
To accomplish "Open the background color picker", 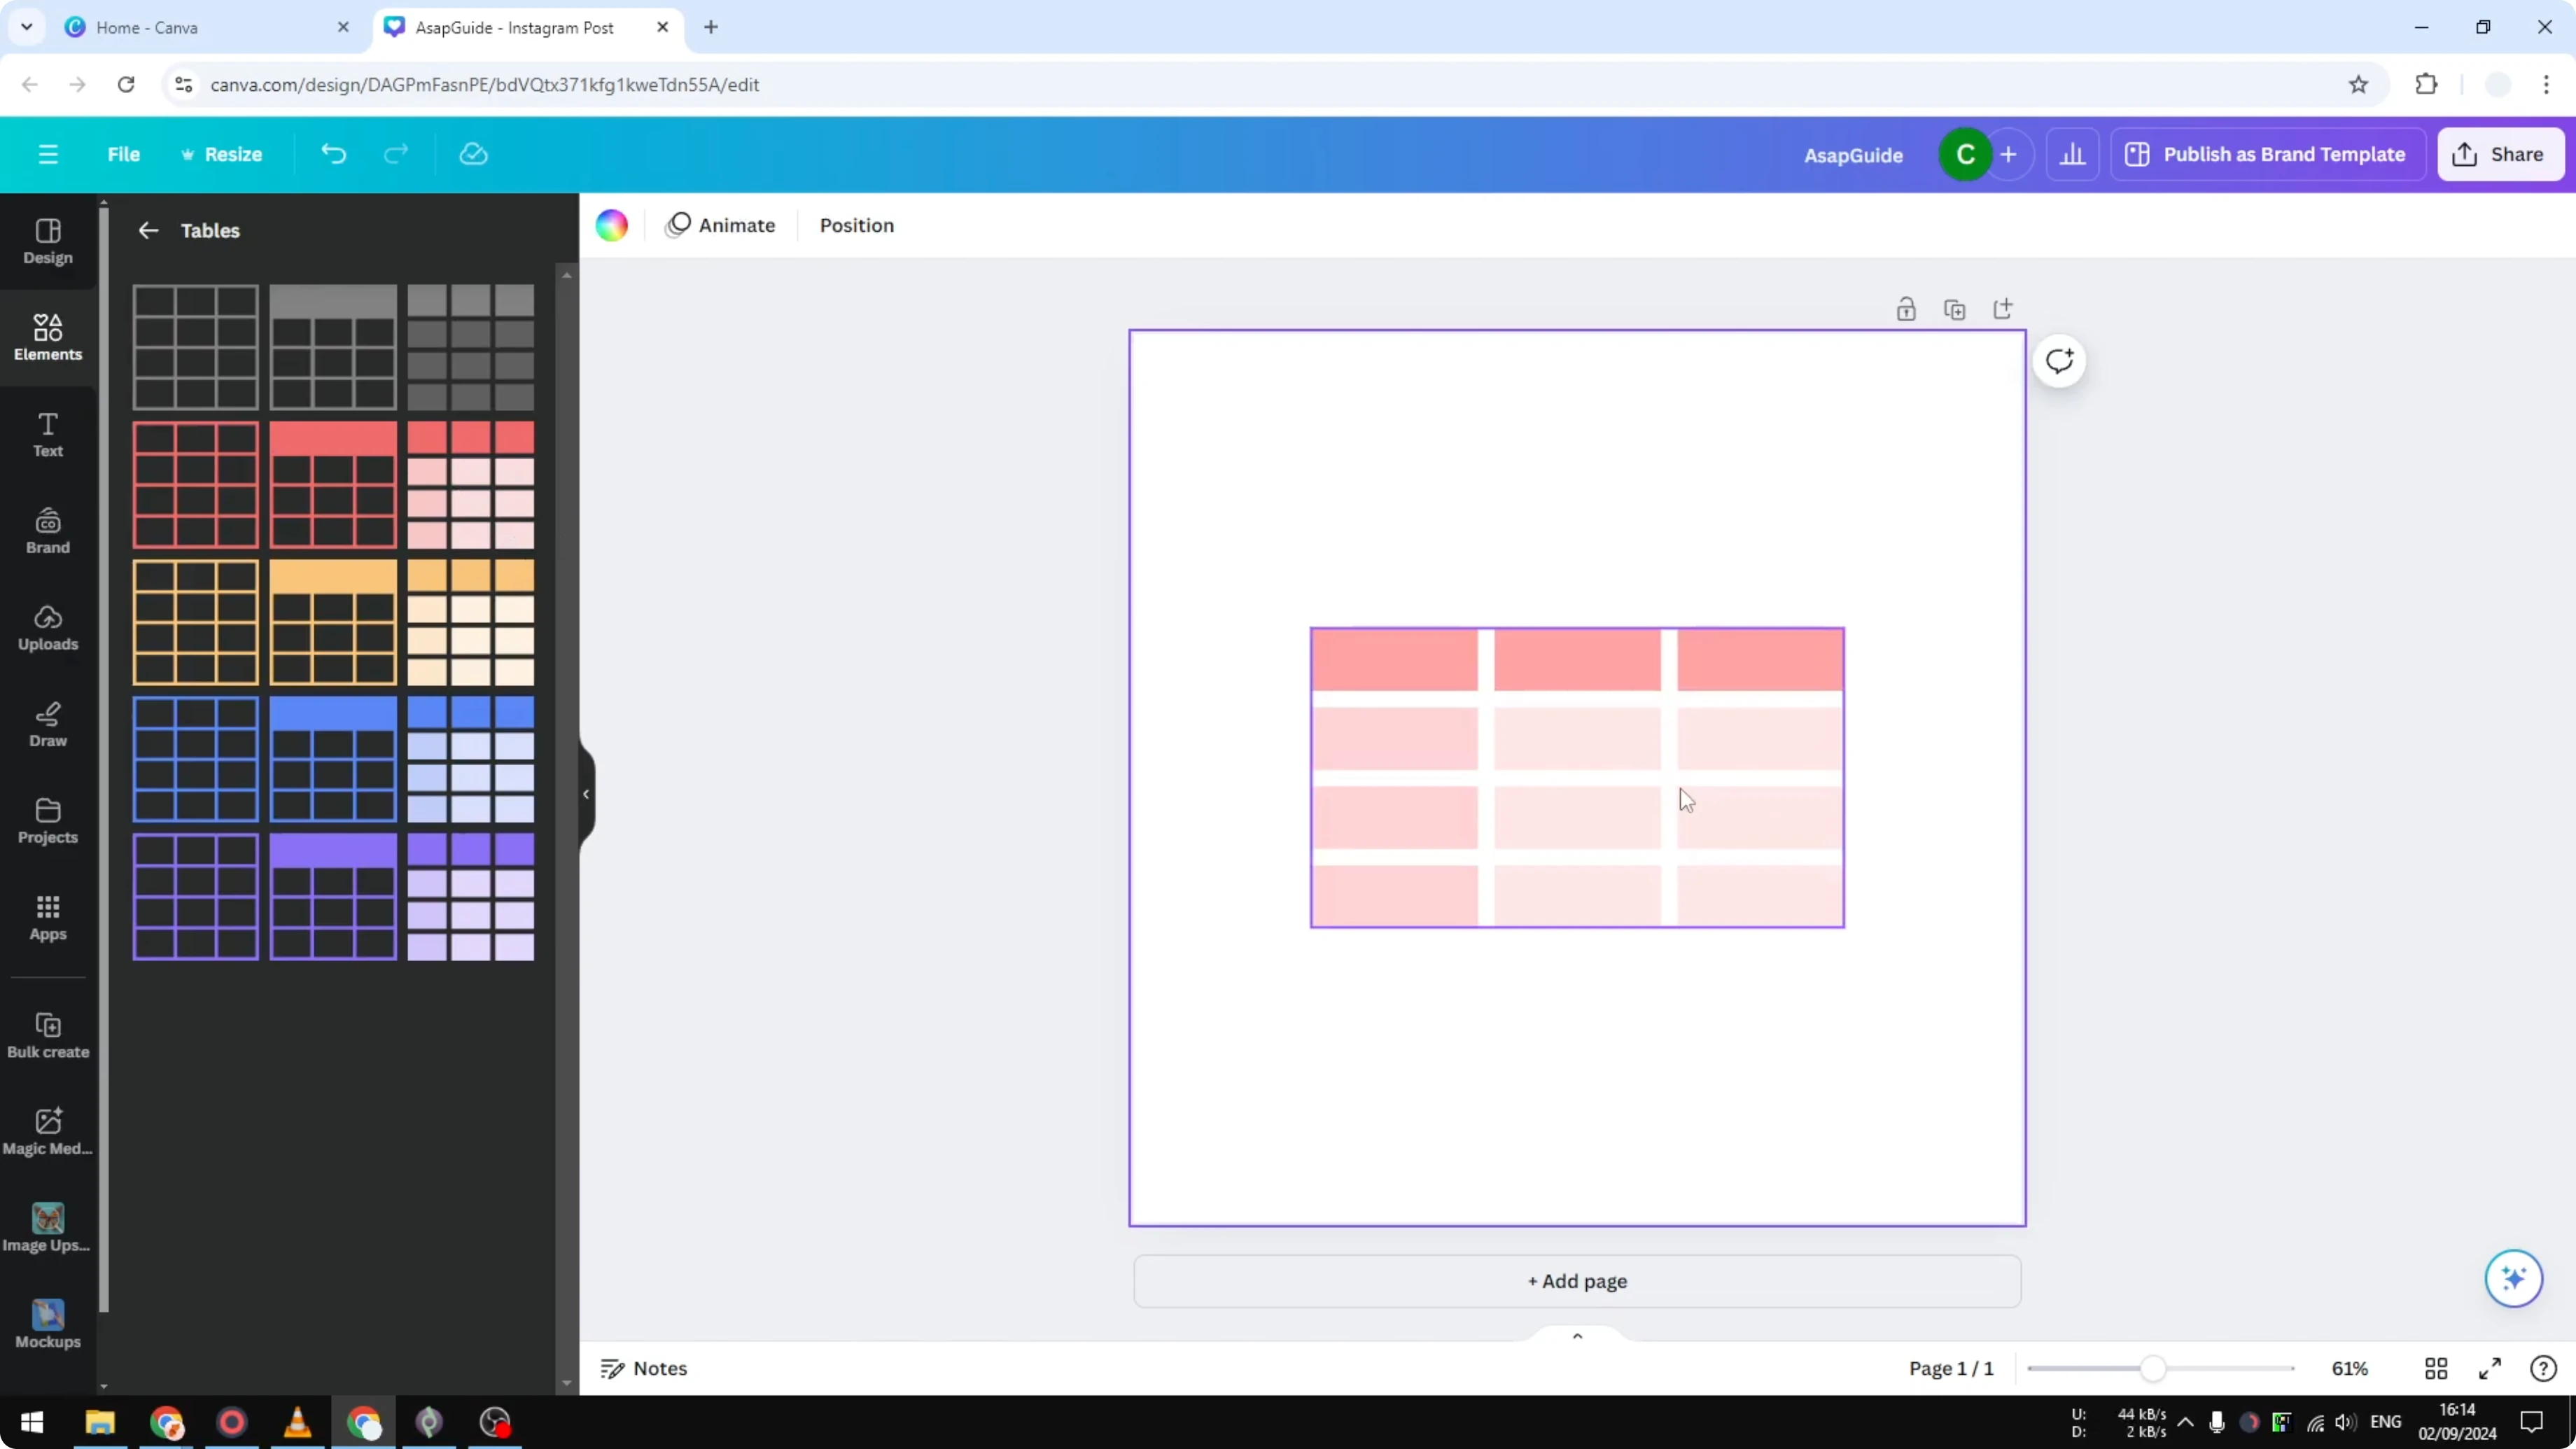I will (x=612, y=225).
